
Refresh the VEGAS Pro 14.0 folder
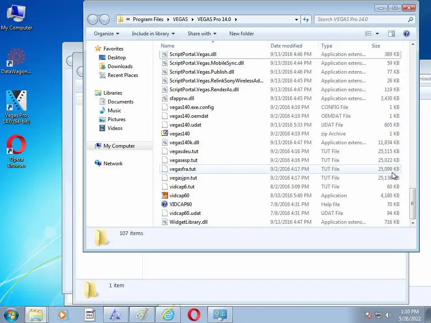306,19
